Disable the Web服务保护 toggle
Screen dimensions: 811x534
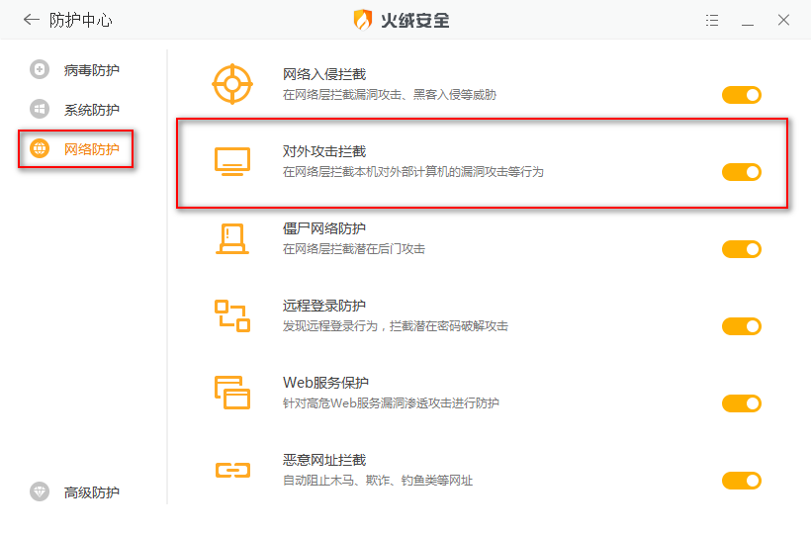tap(741, 403)
